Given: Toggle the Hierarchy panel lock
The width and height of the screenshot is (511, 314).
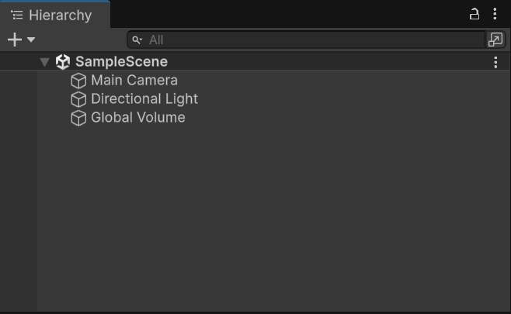Looking at the screenshot, I should 474,14.
